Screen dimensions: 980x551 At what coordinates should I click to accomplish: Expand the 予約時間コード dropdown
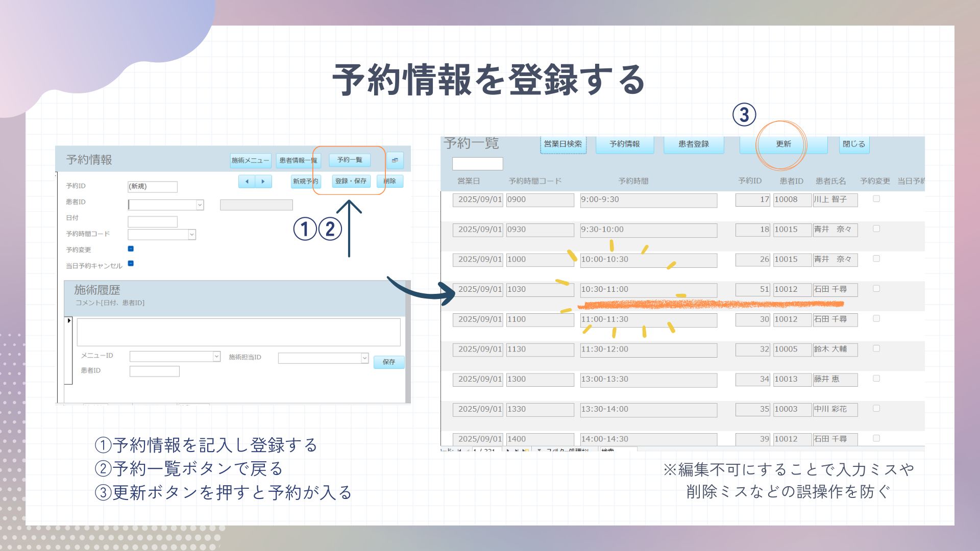tap(192, 234)
